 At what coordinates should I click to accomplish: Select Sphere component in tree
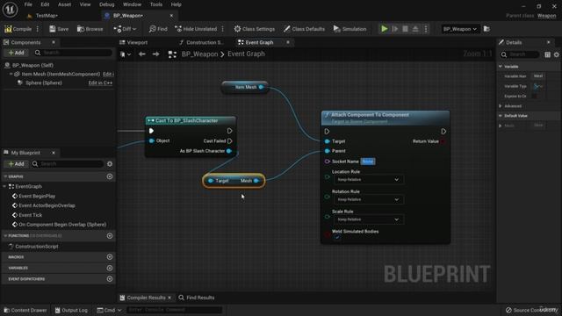[44, 83]
